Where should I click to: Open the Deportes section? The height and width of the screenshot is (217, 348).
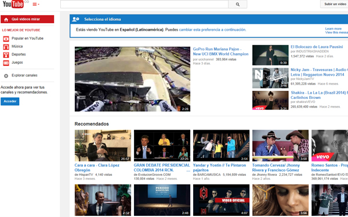pyautogui.click(x=19, y=54)
